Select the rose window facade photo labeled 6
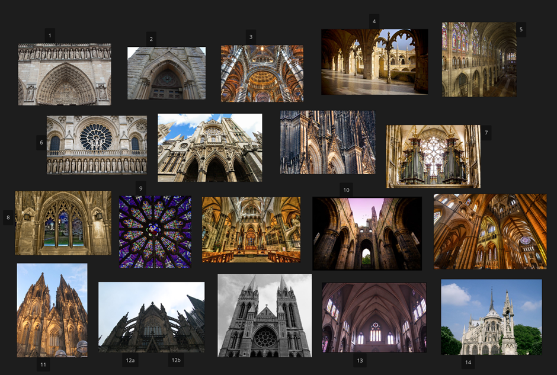 (97, 145)
